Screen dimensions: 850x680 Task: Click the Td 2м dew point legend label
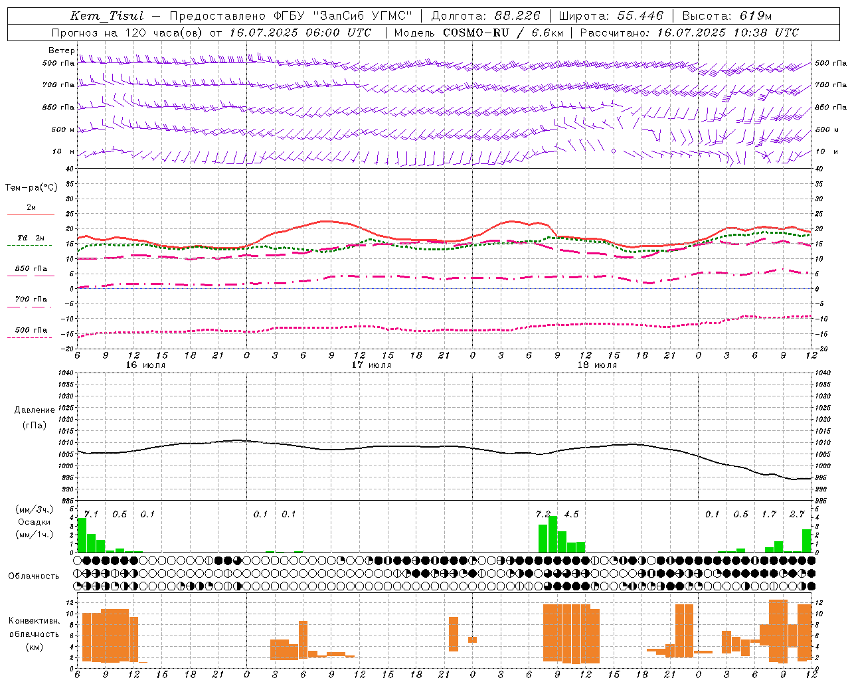[31, 238]
